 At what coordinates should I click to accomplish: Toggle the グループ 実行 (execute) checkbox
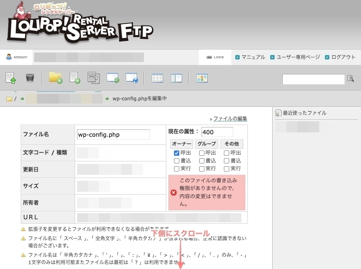202,169
